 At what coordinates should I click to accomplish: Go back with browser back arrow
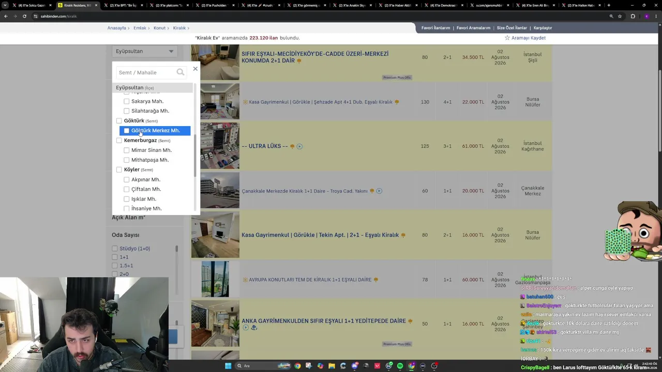(x=6, y=16)
